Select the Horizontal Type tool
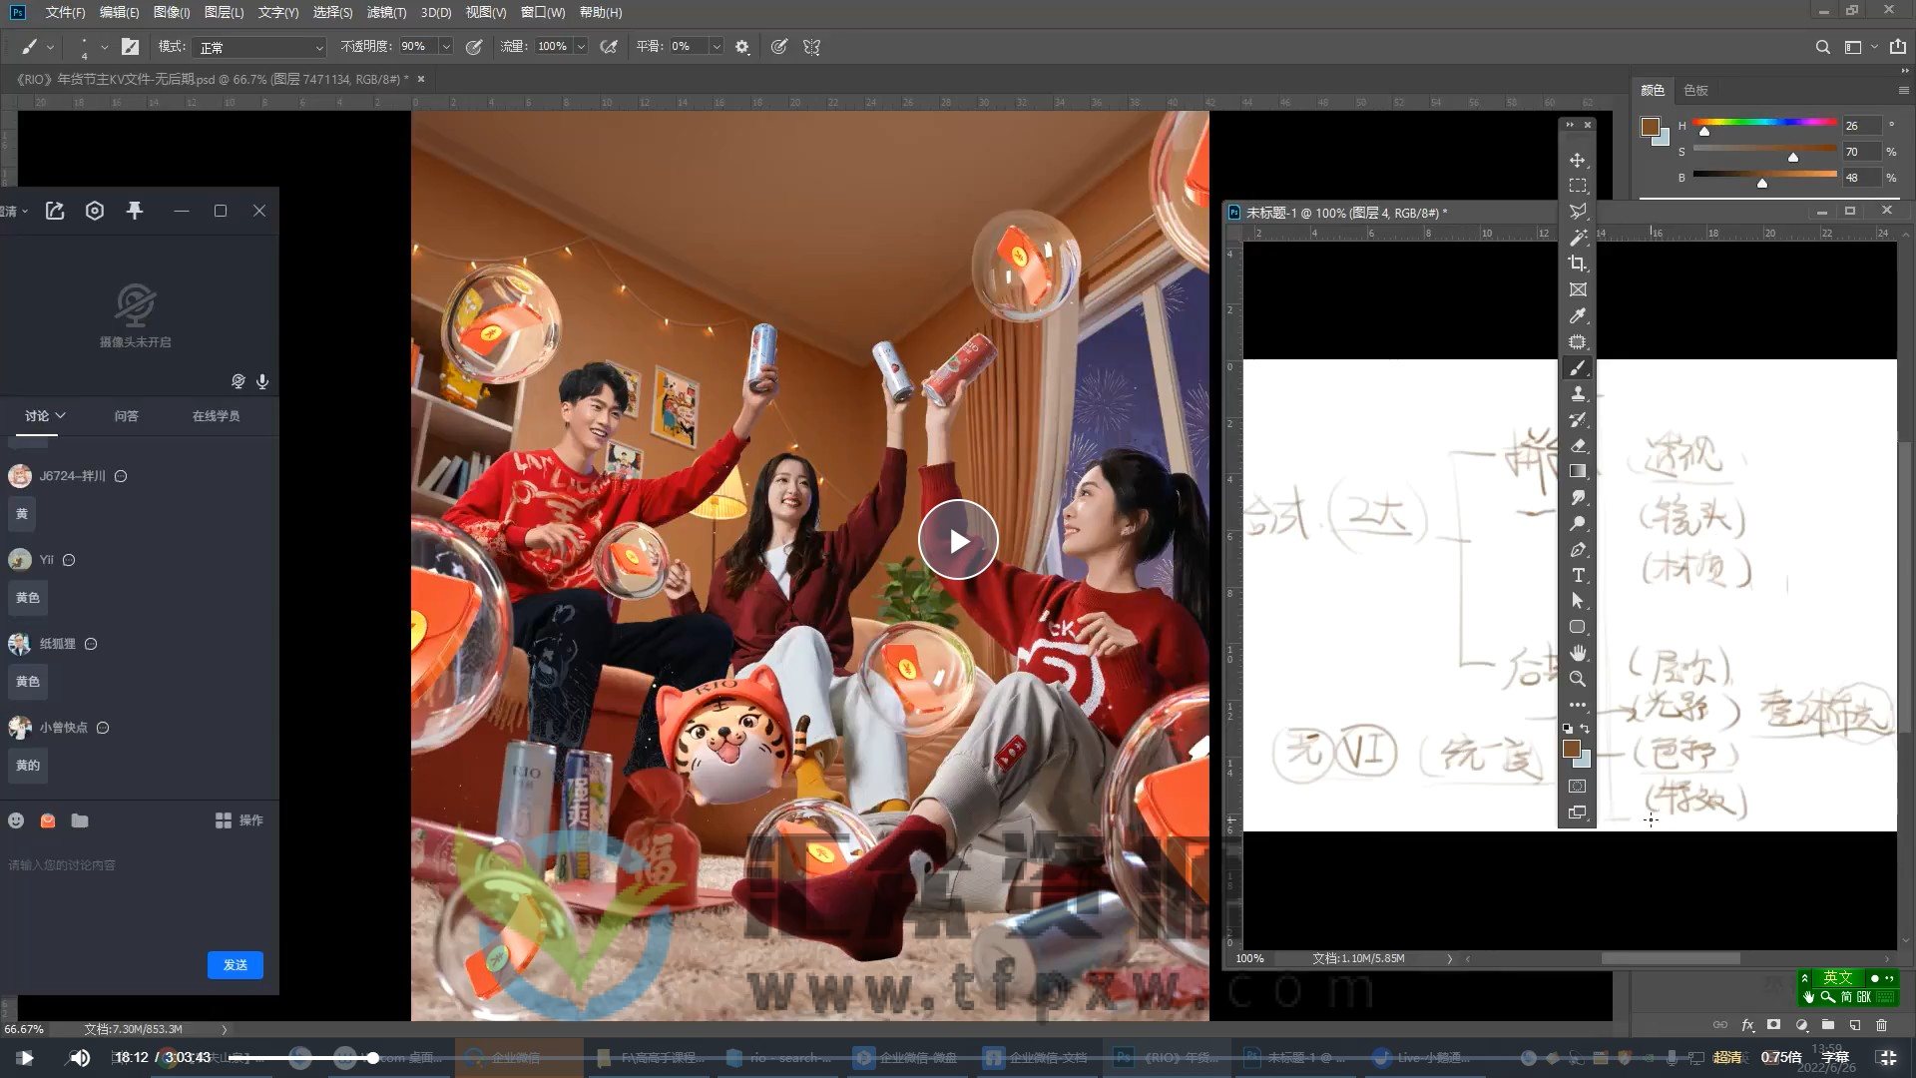Viewport: 1916px width, 1078px height. (x=1577, y=575)
